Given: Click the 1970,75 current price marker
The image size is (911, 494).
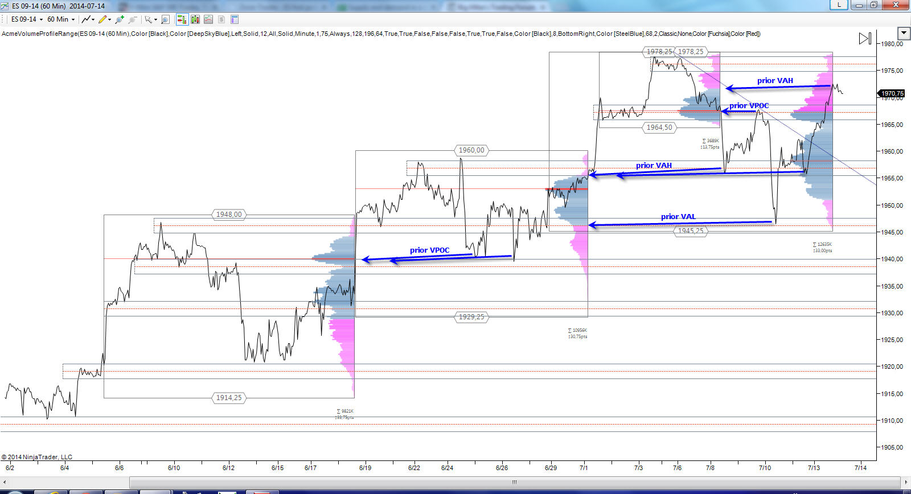Looking at the screenshot, I should [891, 93].
